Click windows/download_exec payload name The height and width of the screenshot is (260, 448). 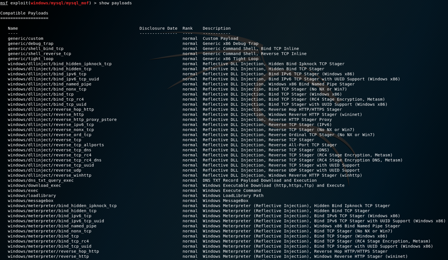pos(34,186)
